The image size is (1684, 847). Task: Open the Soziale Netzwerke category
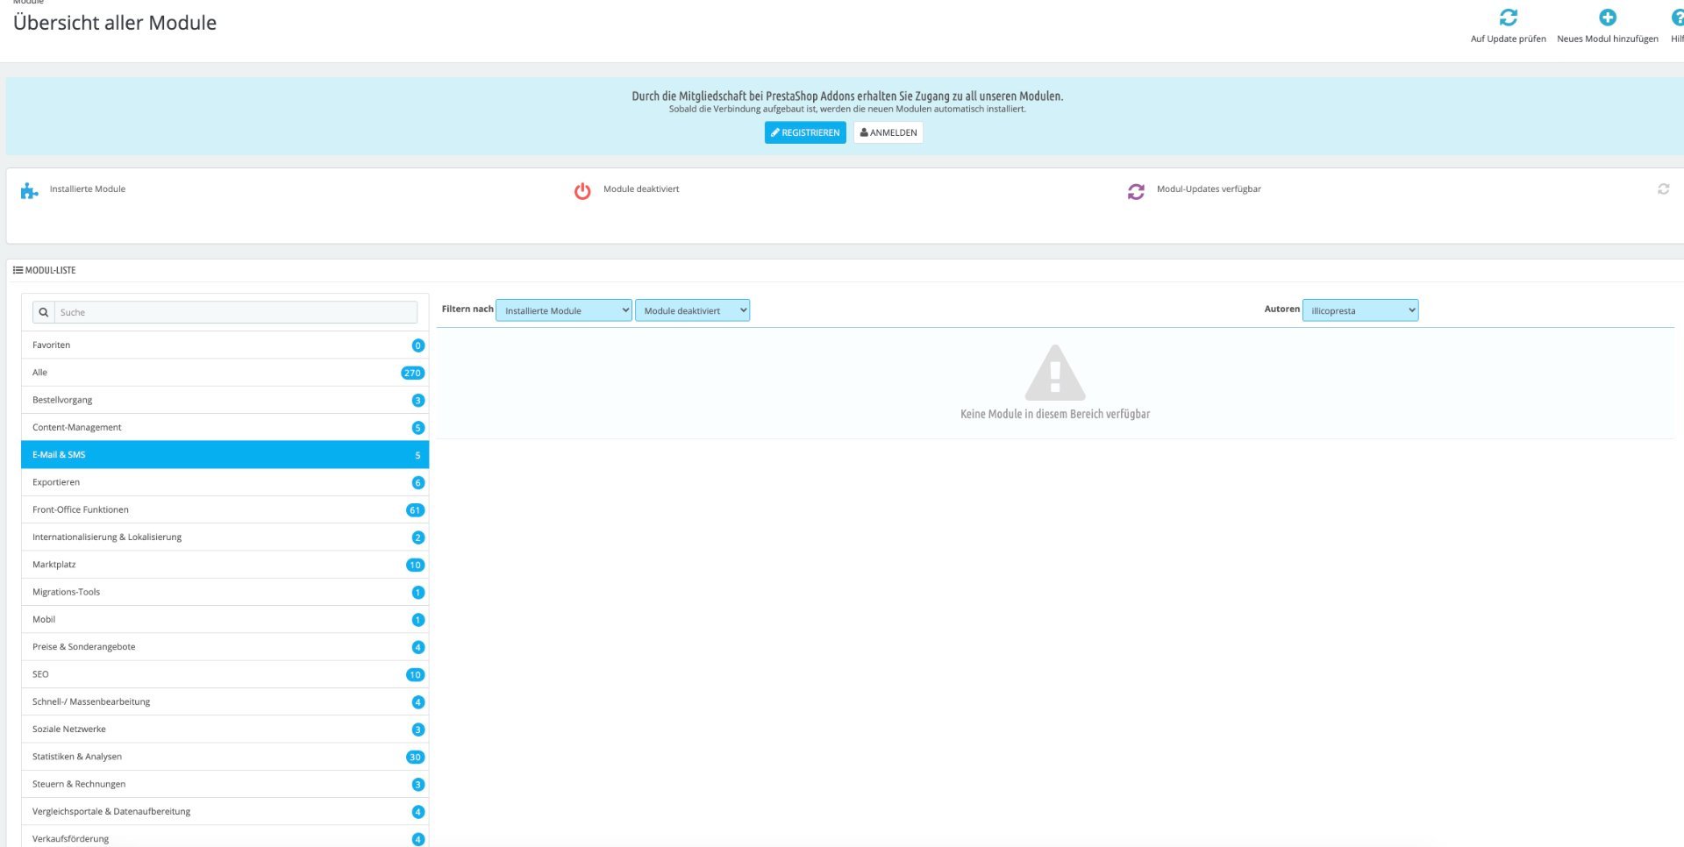[225, 729]
